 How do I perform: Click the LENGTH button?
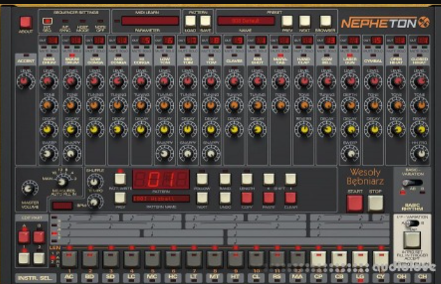pos(247,179)
